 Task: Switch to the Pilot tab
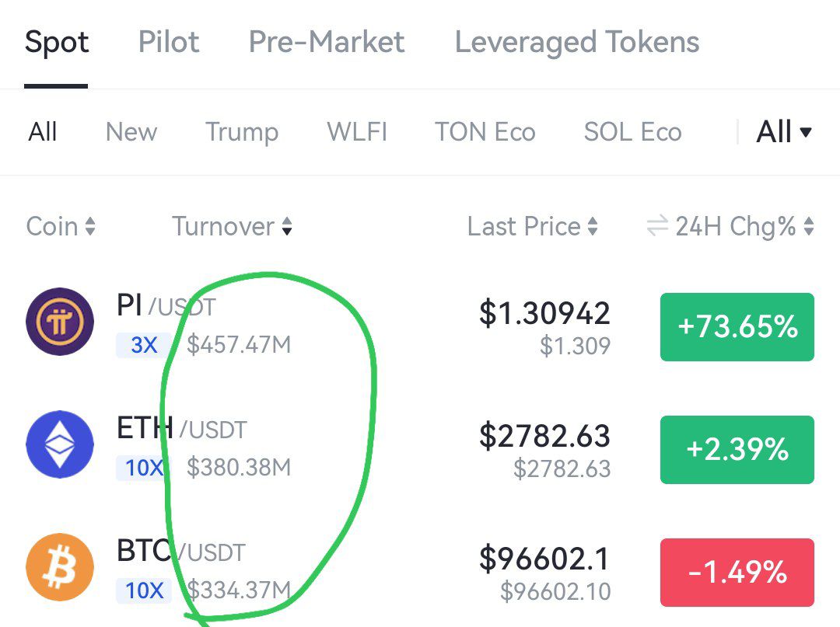point(168,42)
